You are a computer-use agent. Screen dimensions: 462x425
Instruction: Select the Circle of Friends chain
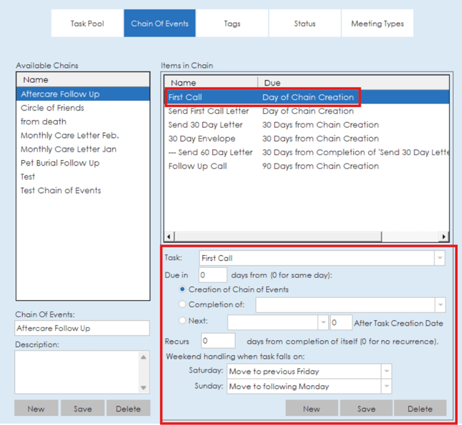[x=52, y=108]
